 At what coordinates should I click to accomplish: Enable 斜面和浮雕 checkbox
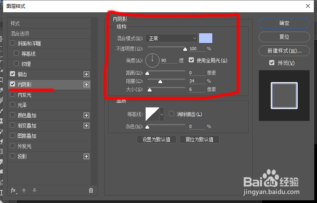(x=13, y=43)
